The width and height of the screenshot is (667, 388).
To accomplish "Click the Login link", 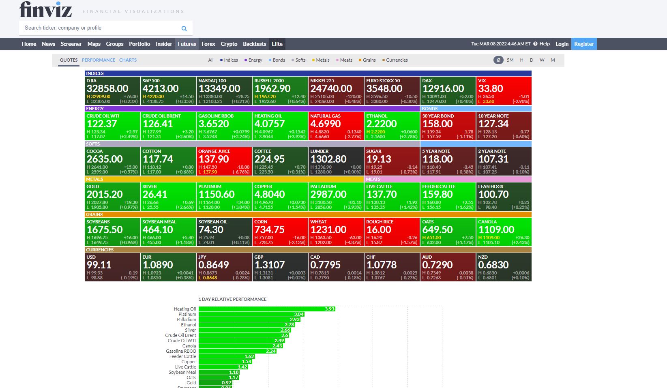I will point(562,44).
